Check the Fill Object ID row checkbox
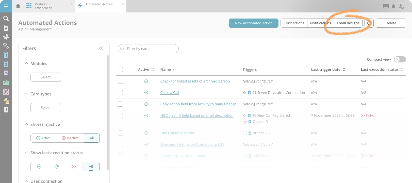 point(120,115)
